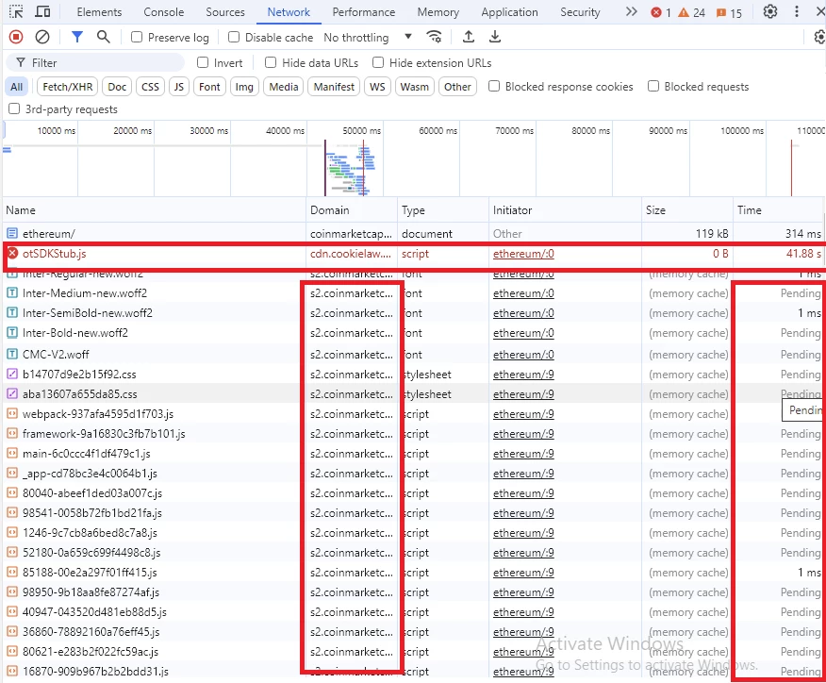Viewport: 826px width, 683px height.
Task: Open the Security tab
Action: (580, 11)
